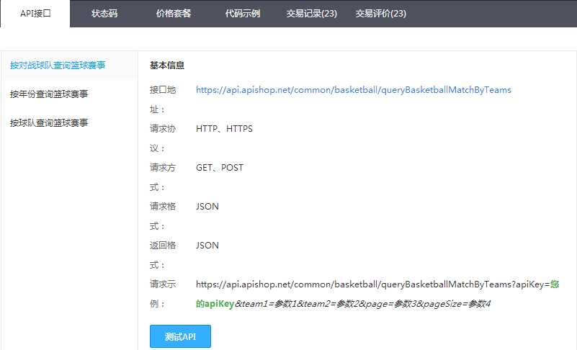Click the 基本信息 heading

[166, 66]
